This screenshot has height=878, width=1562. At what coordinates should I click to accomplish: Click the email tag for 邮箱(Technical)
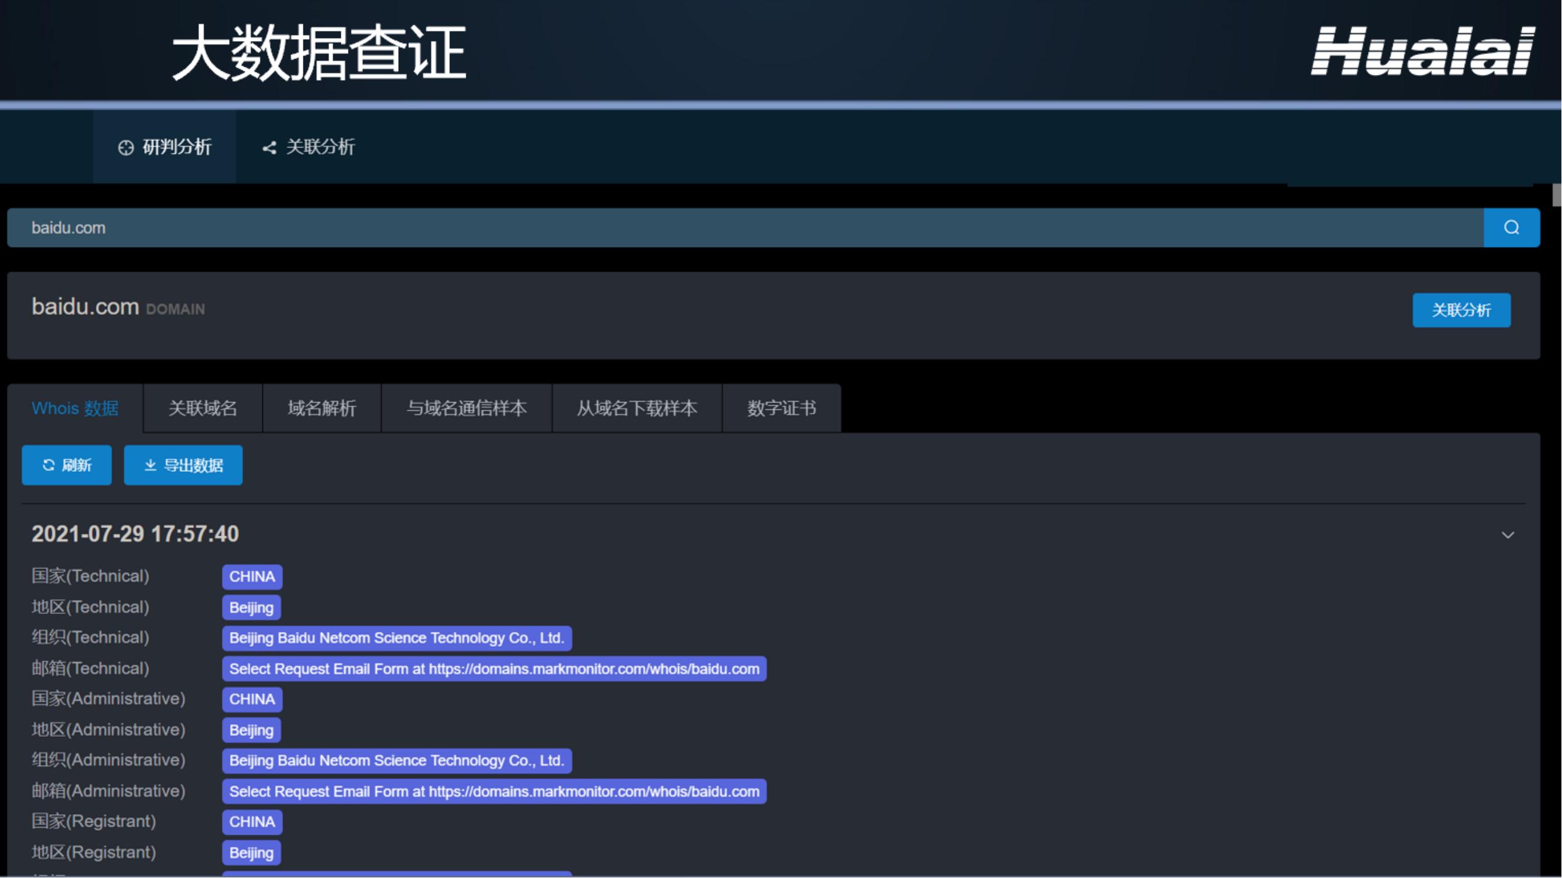pyautogui.click(x=494, y=669)
